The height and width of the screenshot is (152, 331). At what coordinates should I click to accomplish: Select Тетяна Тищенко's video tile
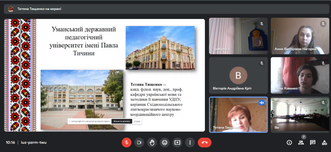pos(238,115)
